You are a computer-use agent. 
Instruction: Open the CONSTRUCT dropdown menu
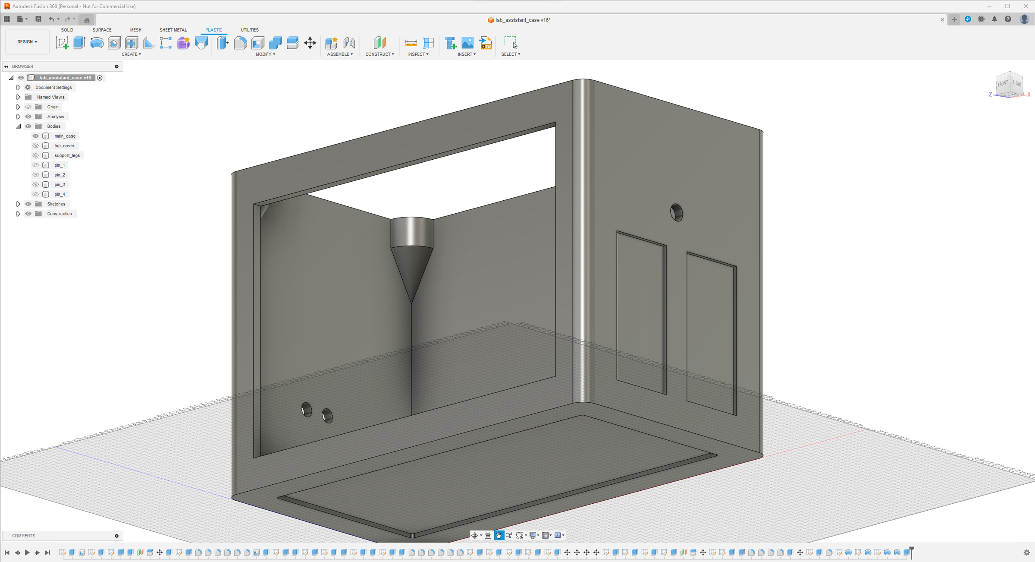pyautogui.click(x=379, y=54)
